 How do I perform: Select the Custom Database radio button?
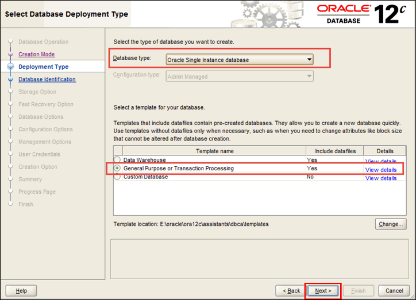[118, 177]
